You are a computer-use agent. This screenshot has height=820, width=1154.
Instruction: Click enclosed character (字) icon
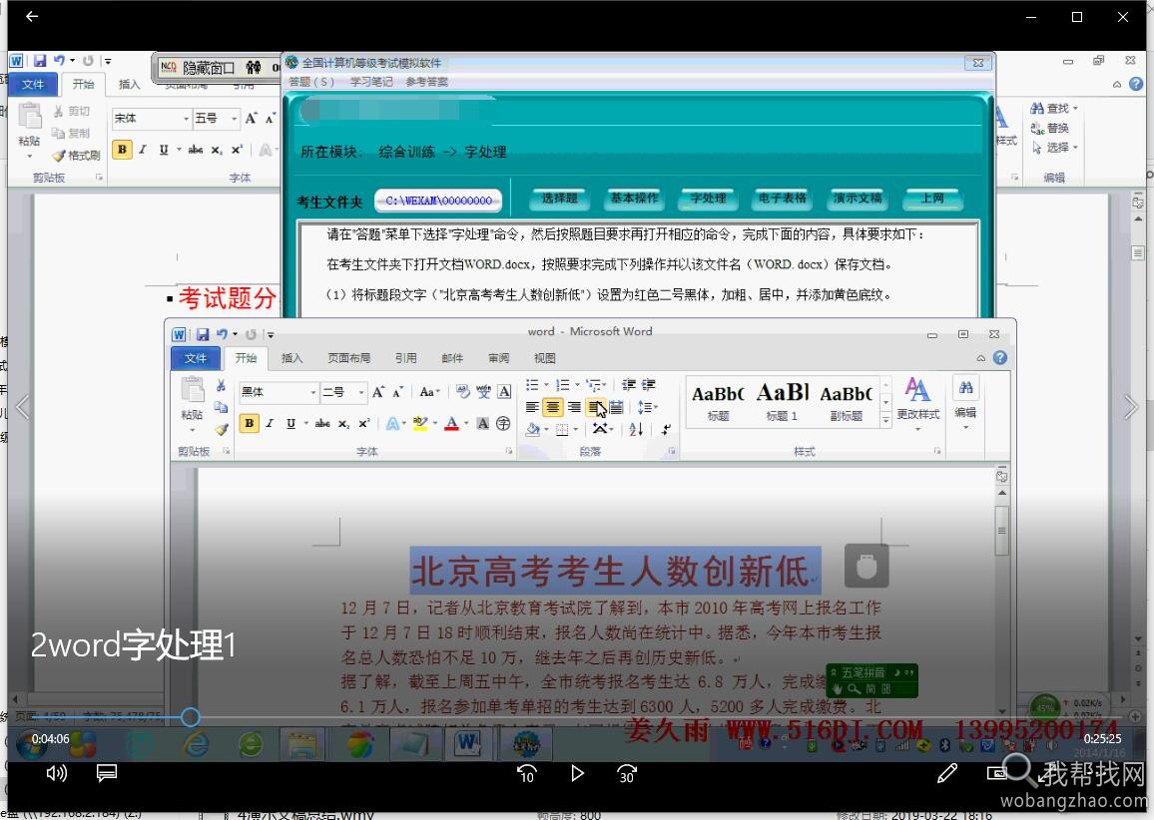503,423
